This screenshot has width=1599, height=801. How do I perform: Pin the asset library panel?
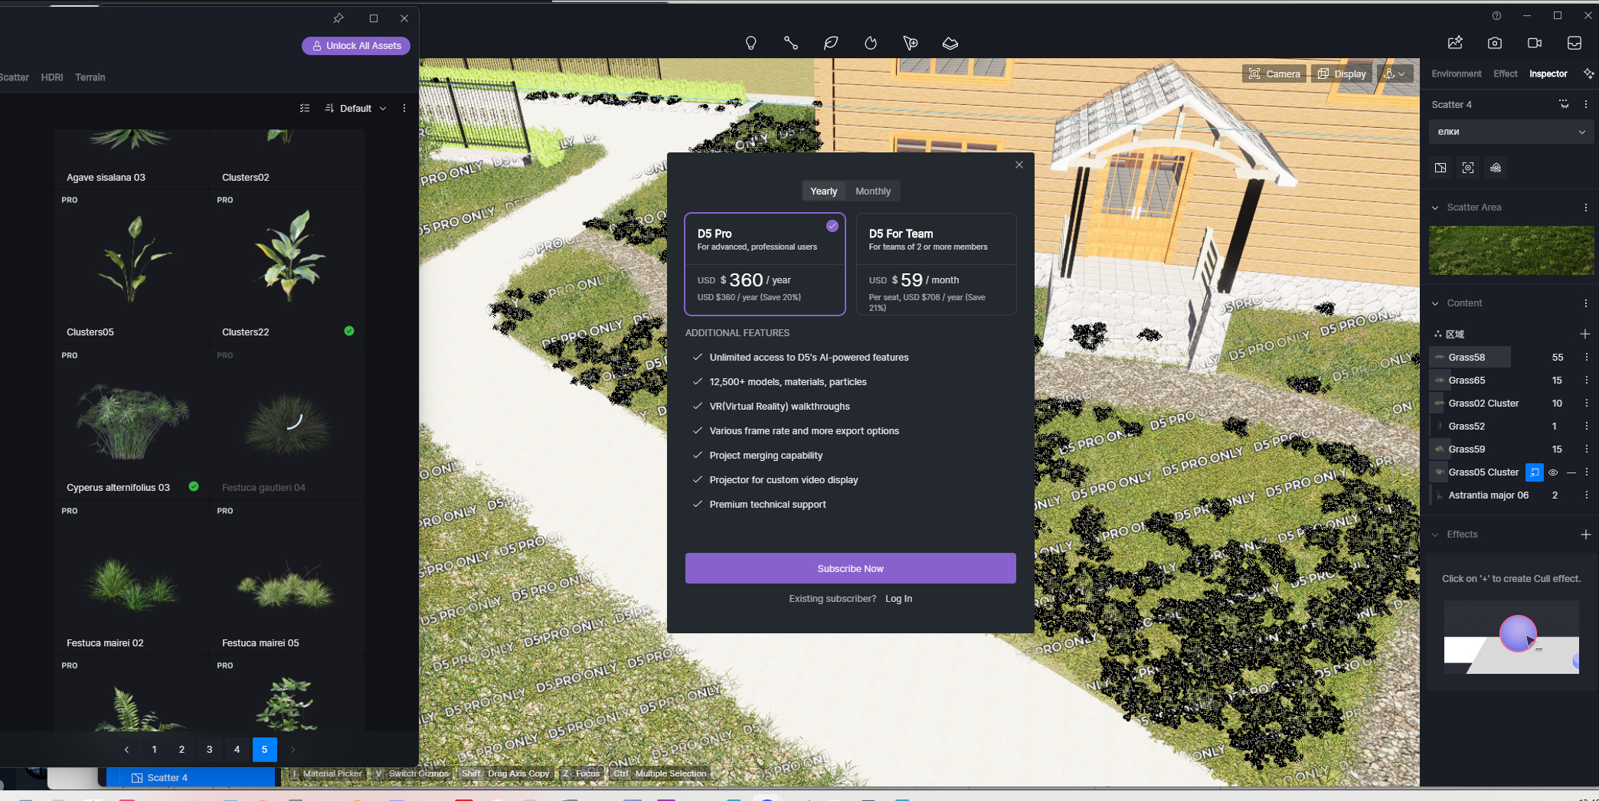click(x=338, y=18)
